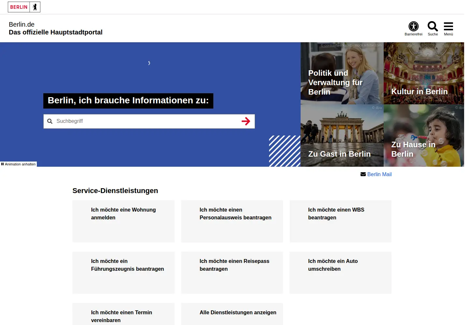Select Ich möchte ein Führungszeugnis beantragen
This screenshot has height=325, width=469.
click(x=123, y=273)
